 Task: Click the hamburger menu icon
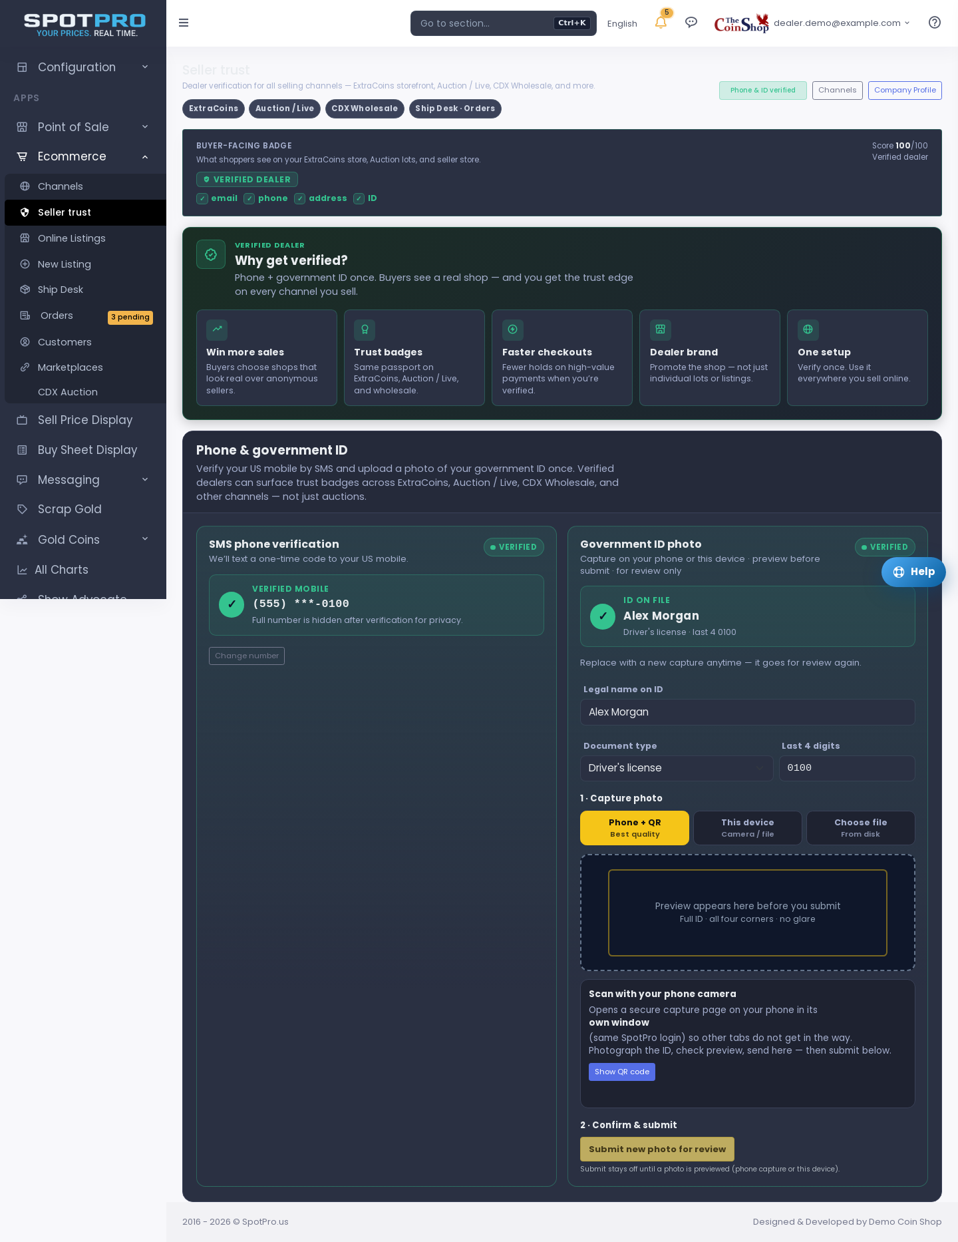[x=184, y=23]
